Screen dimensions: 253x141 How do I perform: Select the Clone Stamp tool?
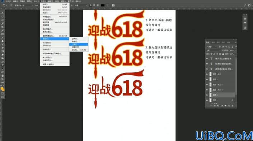[3, 41]
